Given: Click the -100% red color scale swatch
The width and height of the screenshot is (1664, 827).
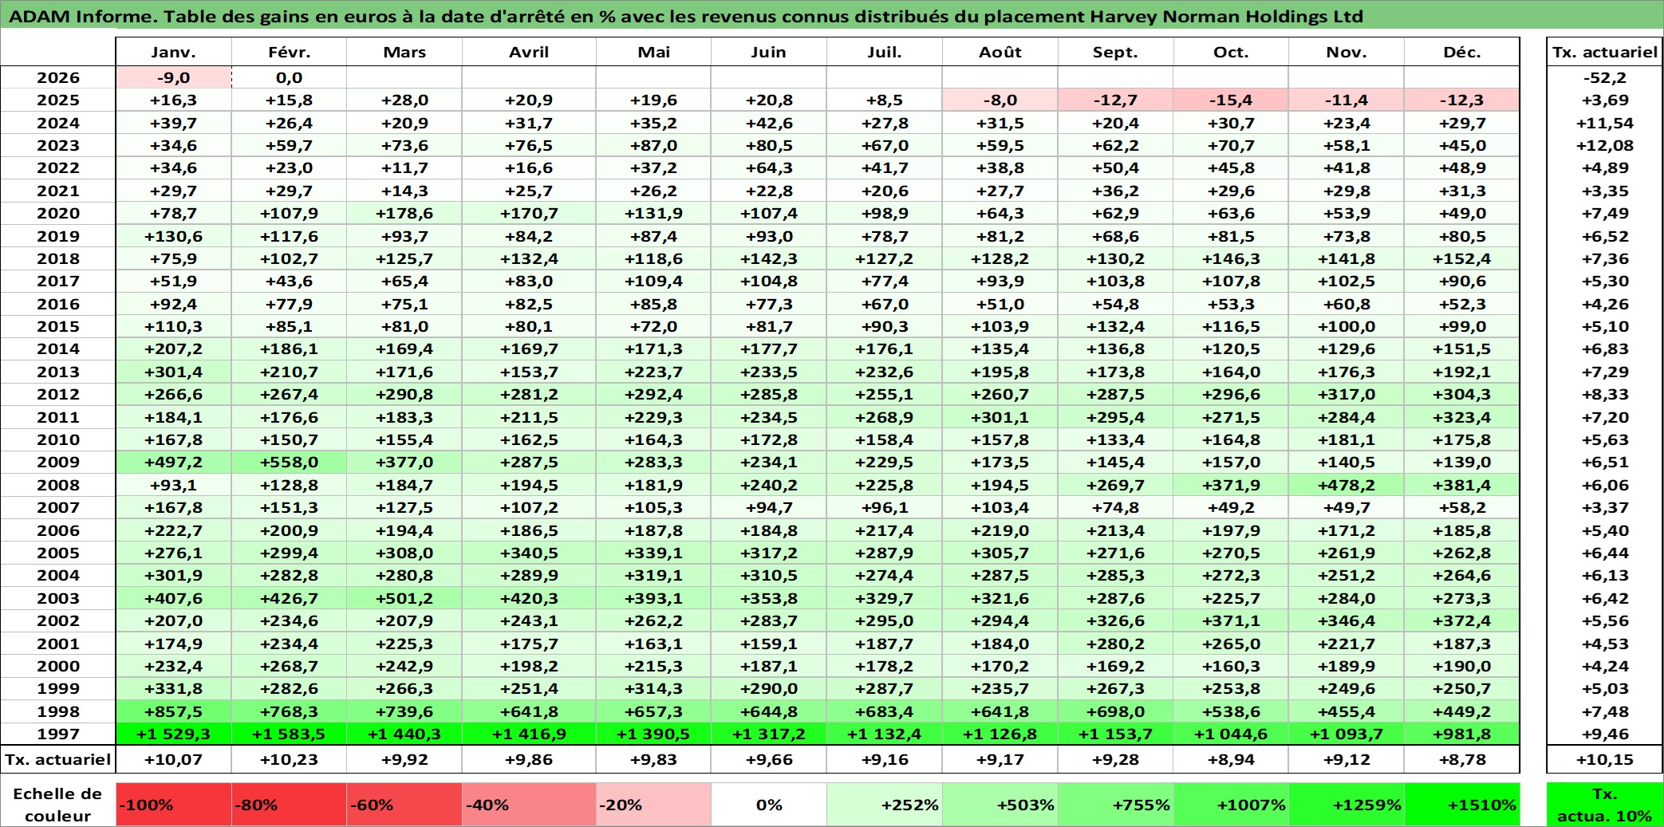Looking at the screenshot, I should click(173, 805).
